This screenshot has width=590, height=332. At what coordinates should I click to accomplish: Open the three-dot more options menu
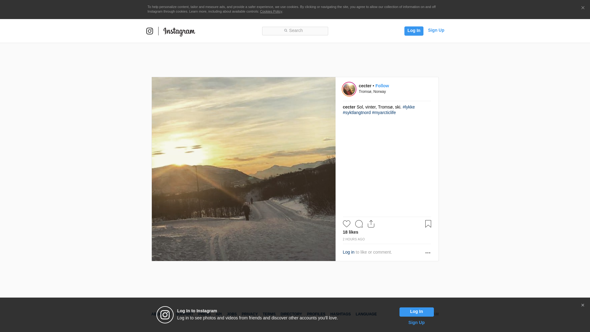(428, 253)
